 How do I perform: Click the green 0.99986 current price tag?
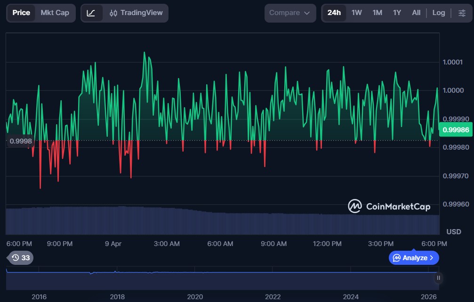[x=455, y=129]
